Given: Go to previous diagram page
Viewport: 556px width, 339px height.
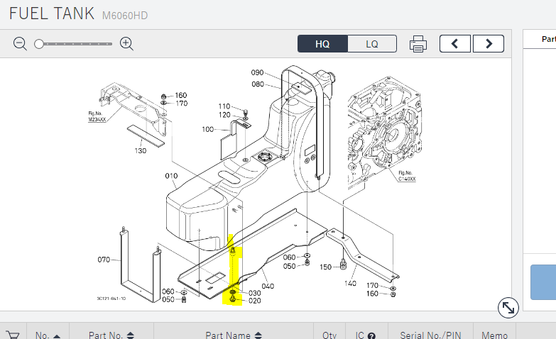Looking at the screenshot, I should pyautogui.click(x=455, y=43).
